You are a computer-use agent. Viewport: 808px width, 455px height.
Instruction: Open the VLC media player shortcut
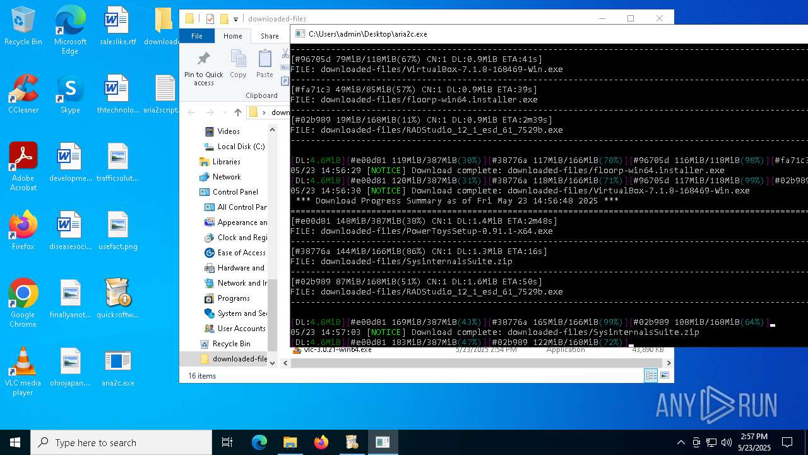pos(23,371)
